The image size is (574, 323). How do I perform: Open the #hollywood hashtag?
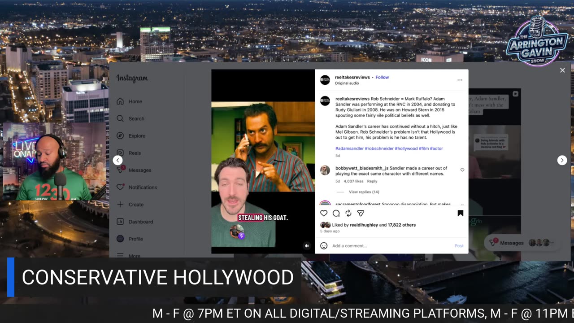(x=406, y=148)
